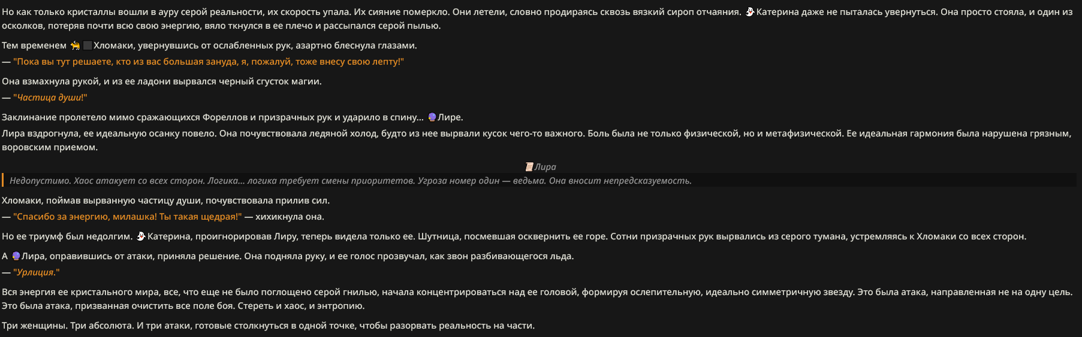Click the orange spell name 'Урлиция.'
Image resolution: width=1082 pixels, height=337 pixels.
pos(37,272)
